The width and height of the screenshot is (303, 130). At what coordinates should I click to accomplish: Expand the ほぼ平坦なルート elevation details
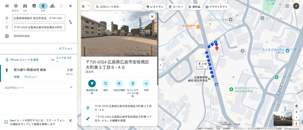(71, 87)
